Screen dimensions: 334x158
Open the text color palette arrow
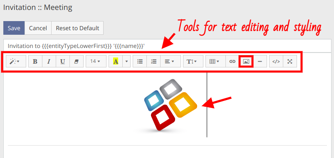tap(126, 61)
